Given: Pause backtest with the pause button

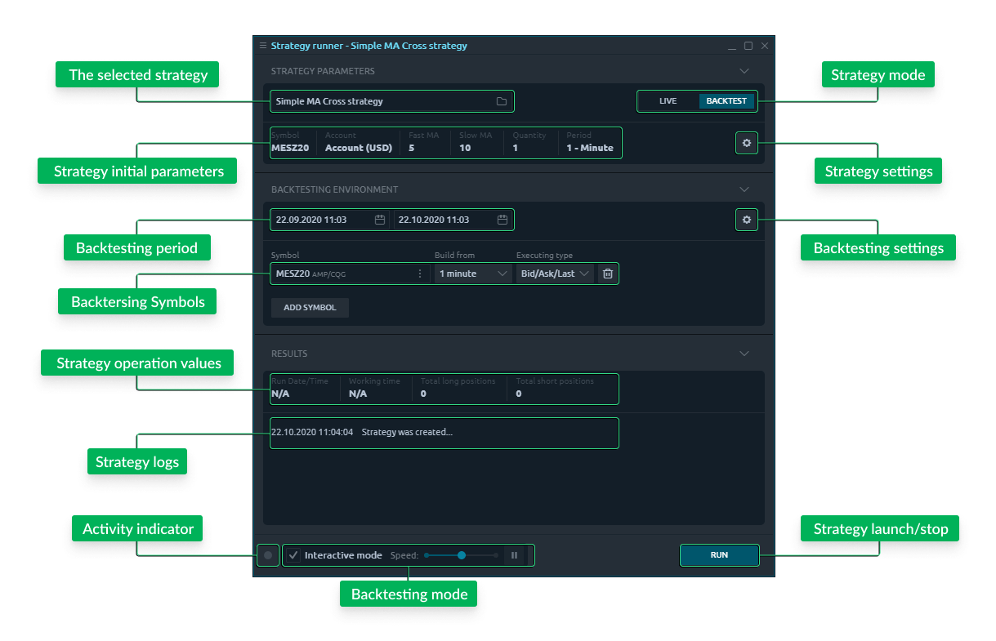Looking at the screenshot, I should (x=515, y=555).
